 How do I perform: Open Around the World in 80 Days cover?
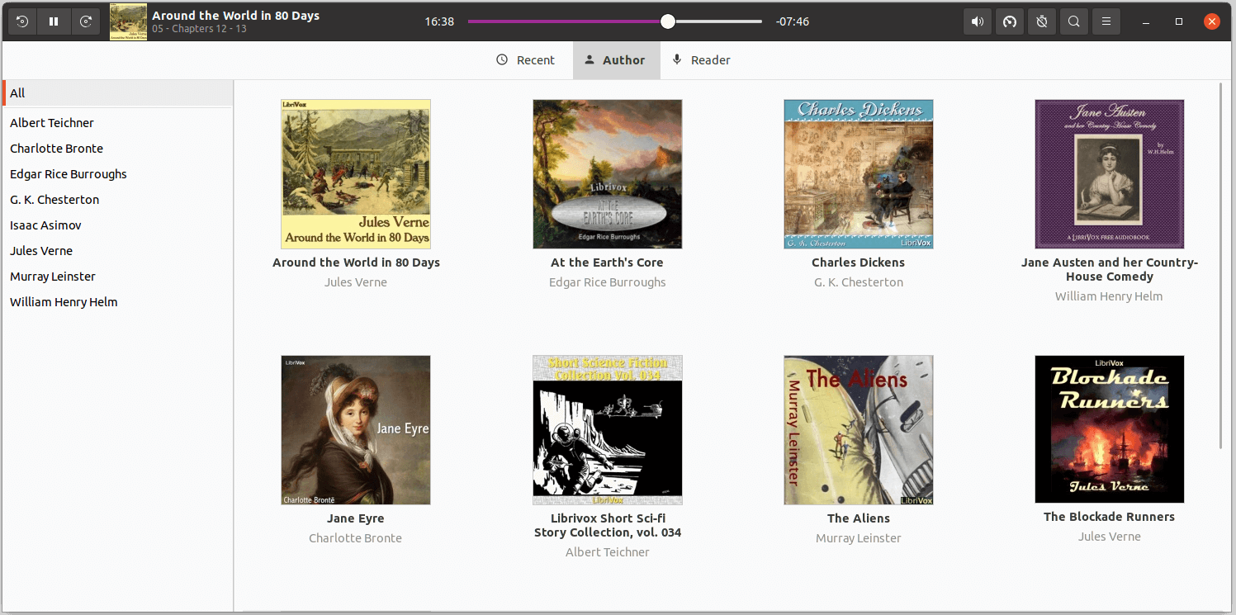click(x=356, y=174)
